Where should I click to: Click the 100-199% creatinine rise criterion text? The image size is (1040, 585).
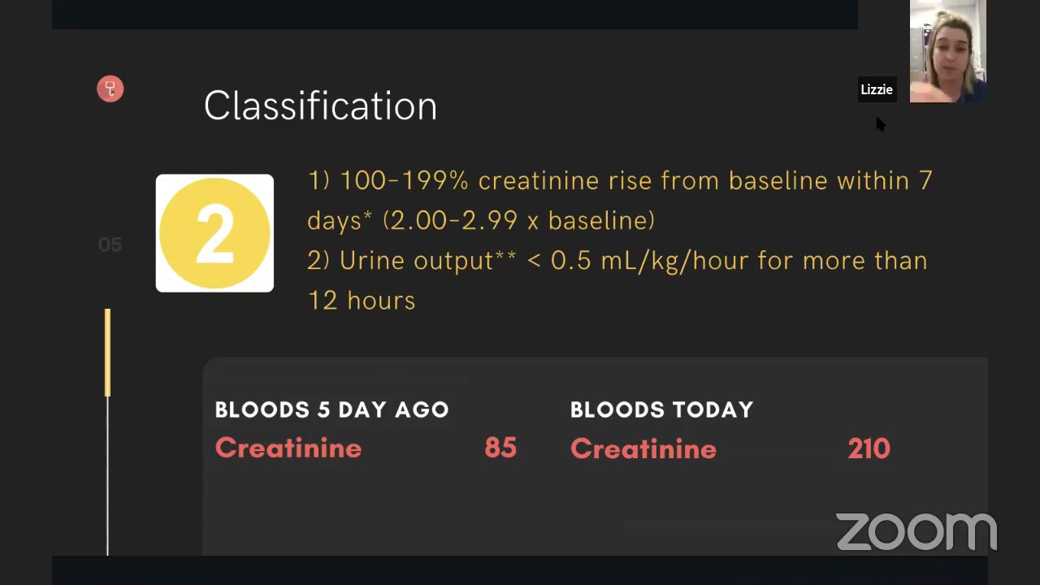(619, 180)
